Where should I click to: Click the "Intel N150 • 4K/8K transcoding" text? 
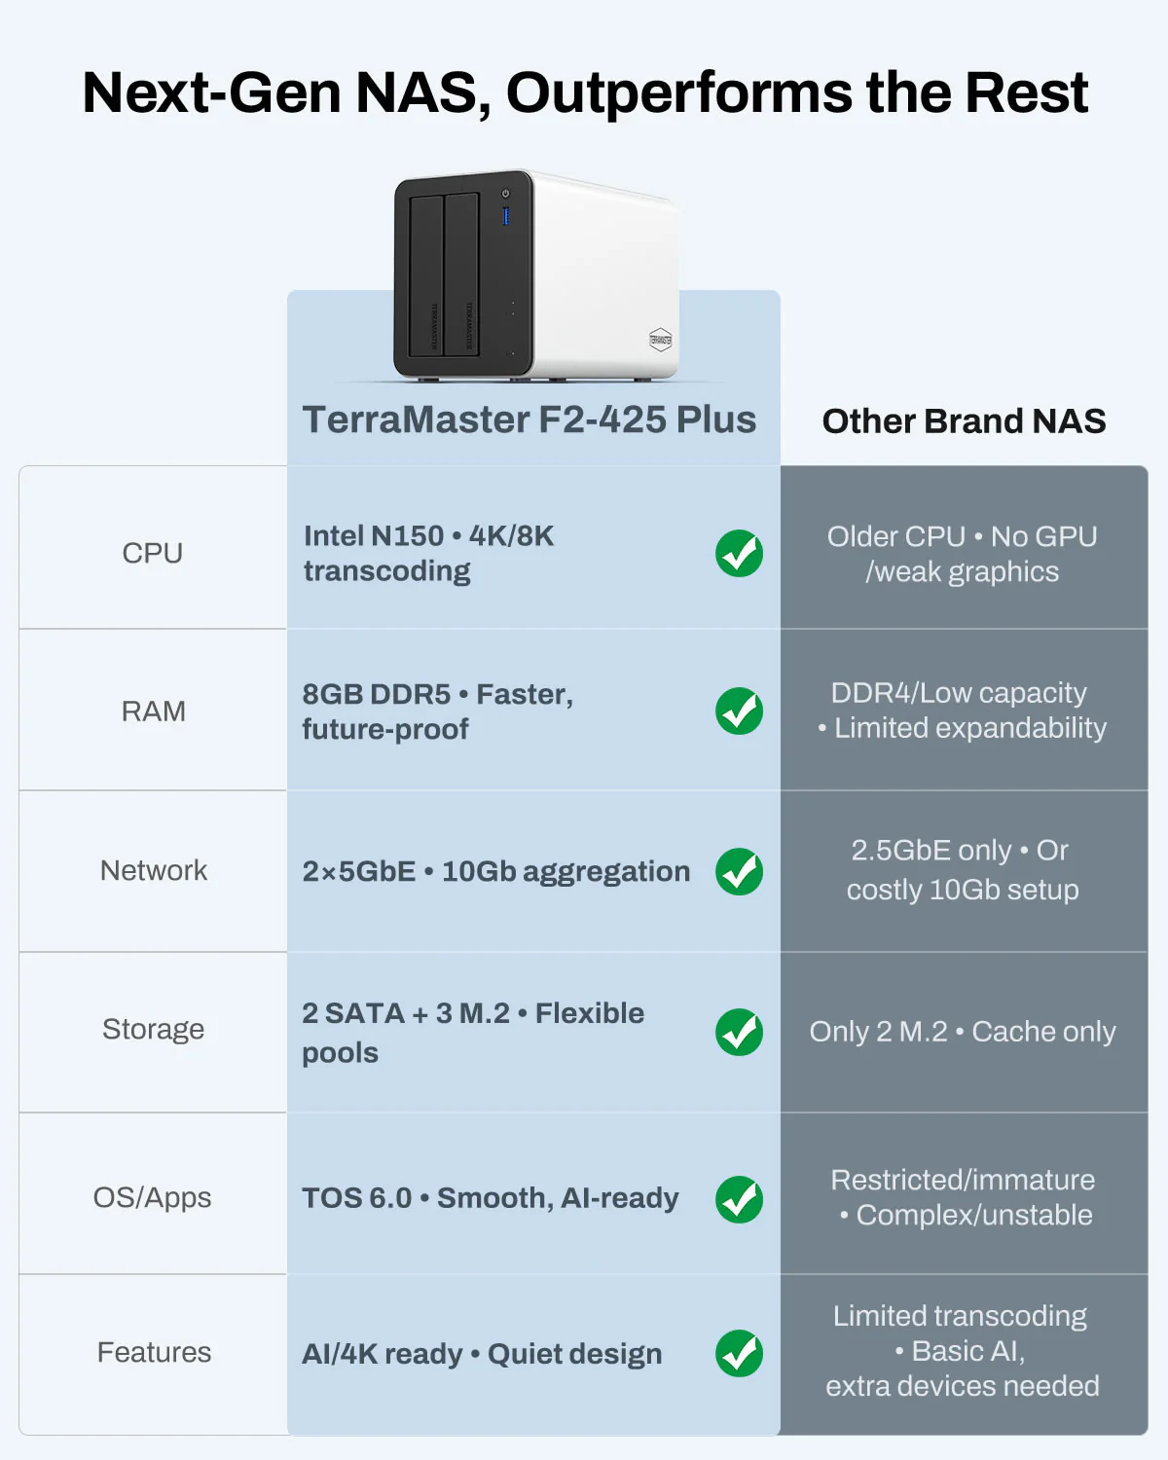point(428,553)
